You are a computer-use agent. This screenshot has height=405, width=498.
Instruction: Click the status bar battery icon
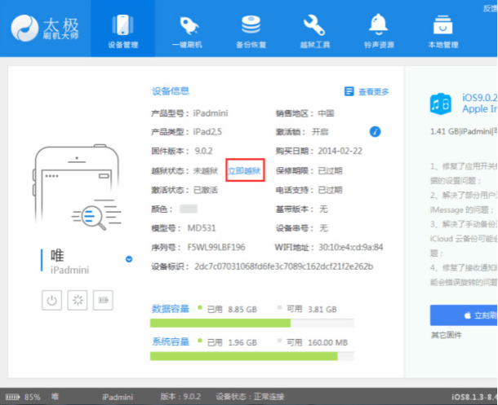(12, 397)
